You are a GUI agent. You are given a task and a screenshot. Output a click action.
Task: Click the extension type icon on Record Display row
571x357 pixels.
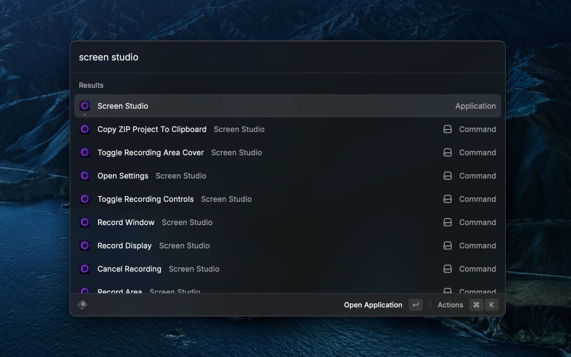click(x=447, y=246)
